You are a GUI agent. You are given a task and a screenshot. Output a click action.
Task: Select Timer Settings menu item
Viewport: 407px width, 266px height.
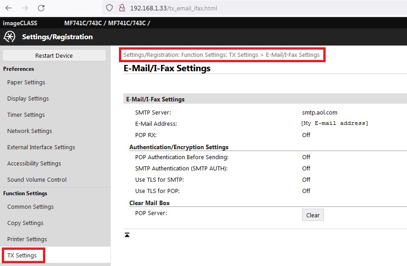[x=26, y=115]
